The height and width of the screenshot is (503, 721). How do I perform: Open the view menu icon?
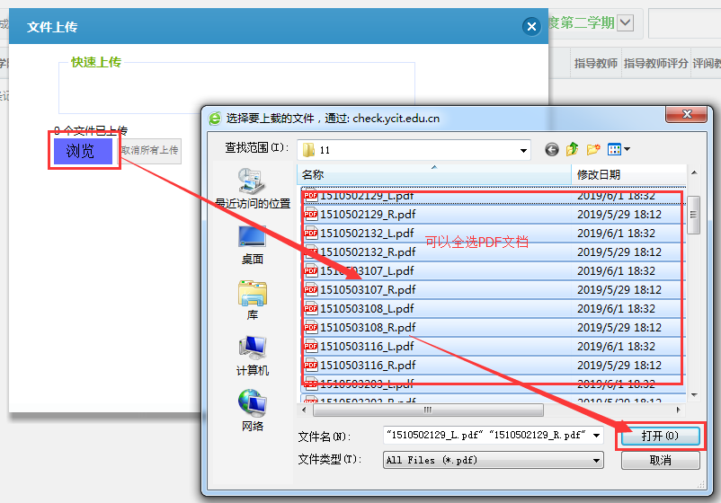pos(619,149)
